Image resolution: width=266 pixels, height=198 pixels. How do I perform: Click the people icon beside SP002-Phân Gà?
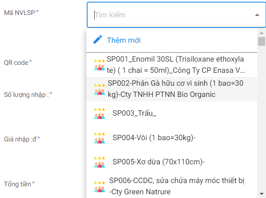coord(99,89)
